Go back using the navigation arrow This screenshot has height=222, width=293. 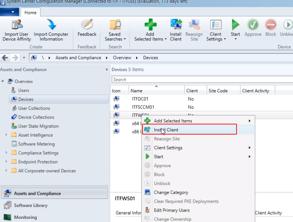coord(5,58)
